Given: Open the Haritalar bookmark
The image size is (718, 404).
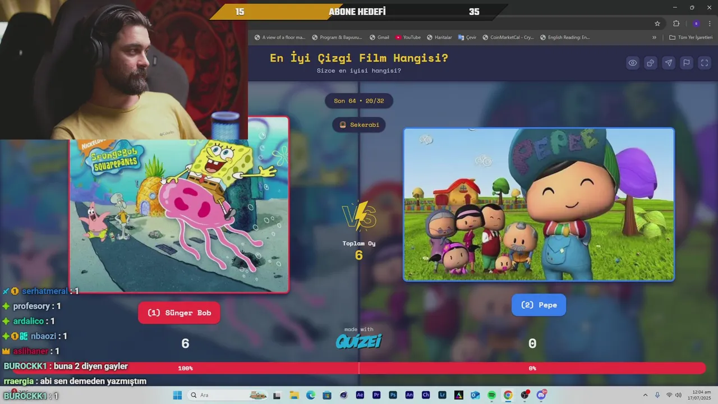Looking at the screenshot, I should point(439,38).
